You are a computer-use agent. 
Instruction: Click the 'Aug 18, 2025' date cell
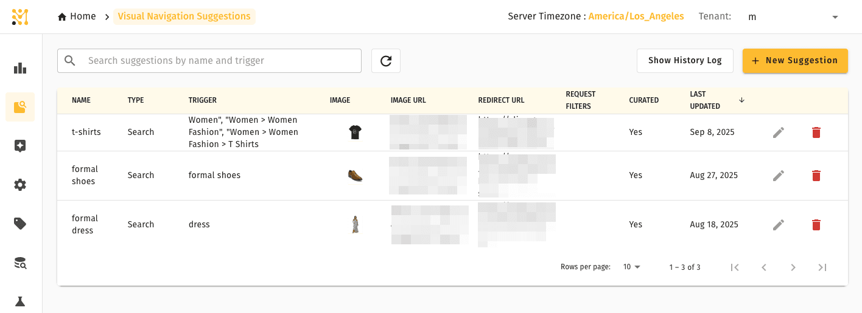(714, 225)
